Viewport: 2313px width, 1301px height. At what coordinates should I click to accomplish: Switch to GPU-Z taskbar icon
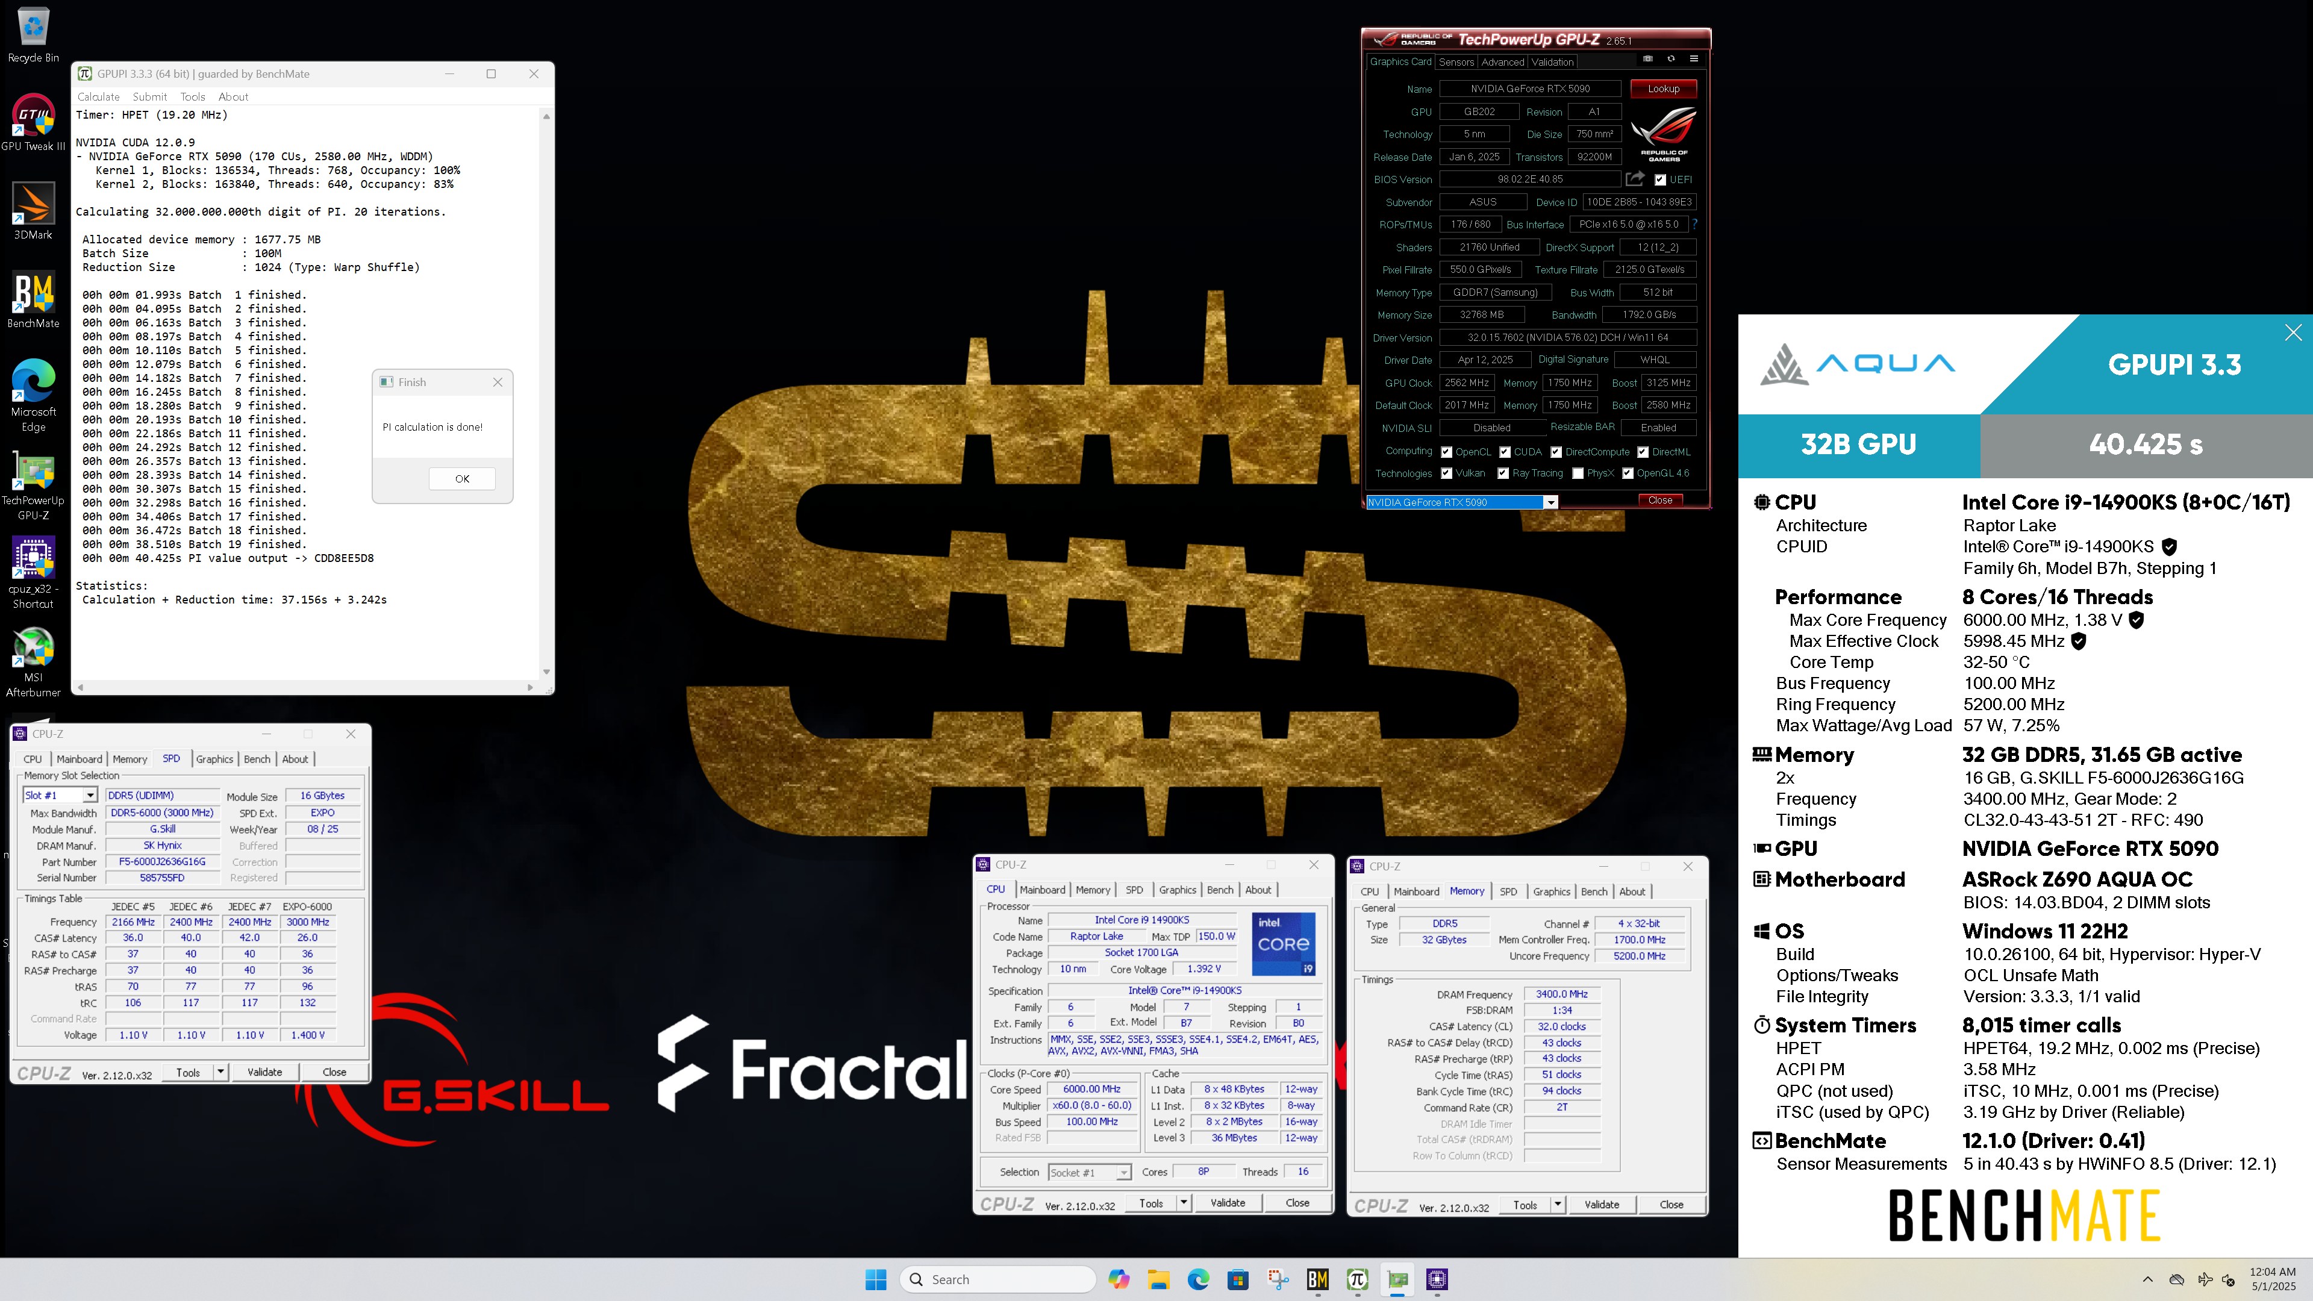pos(1398,1279)
